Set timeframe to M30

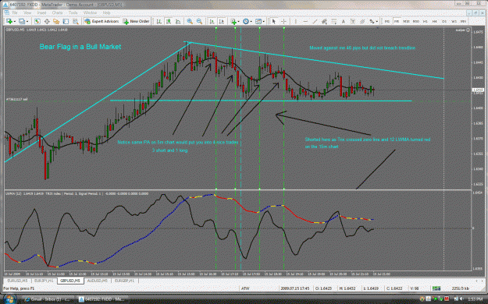(416, 21)
